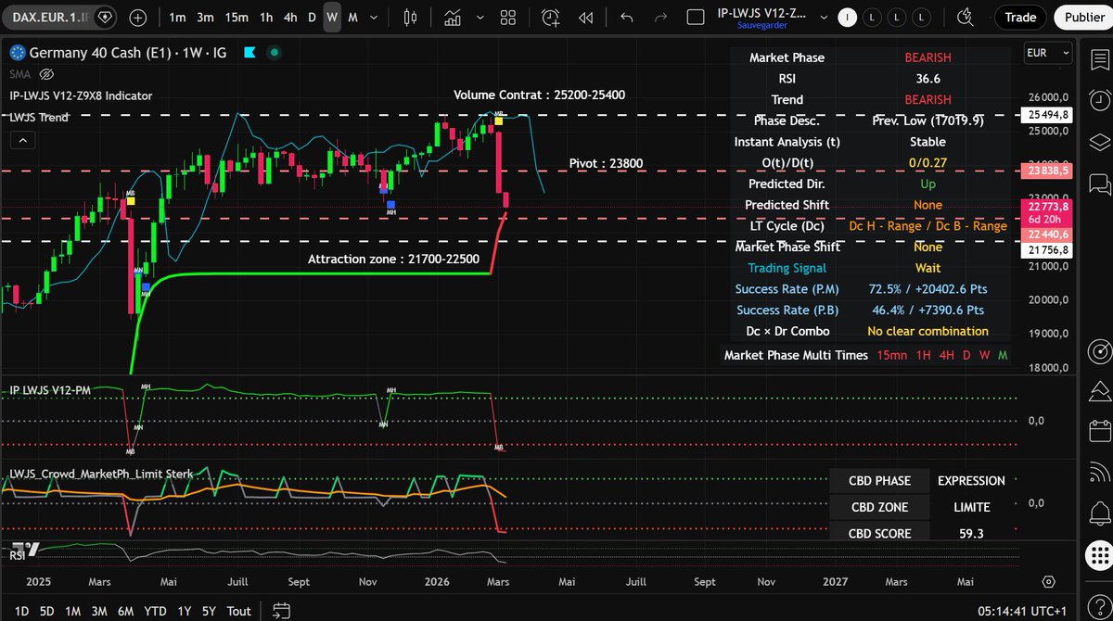This screenshot has width=1113, height=621.
Task: Redo the last chart action
Action: coord(660,17)
